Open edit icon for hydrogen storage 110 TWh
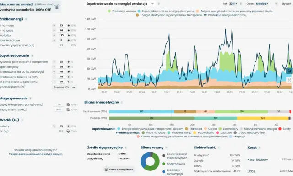Image resolution: width=293 pixels, height=176 pixels. (68, 131)
